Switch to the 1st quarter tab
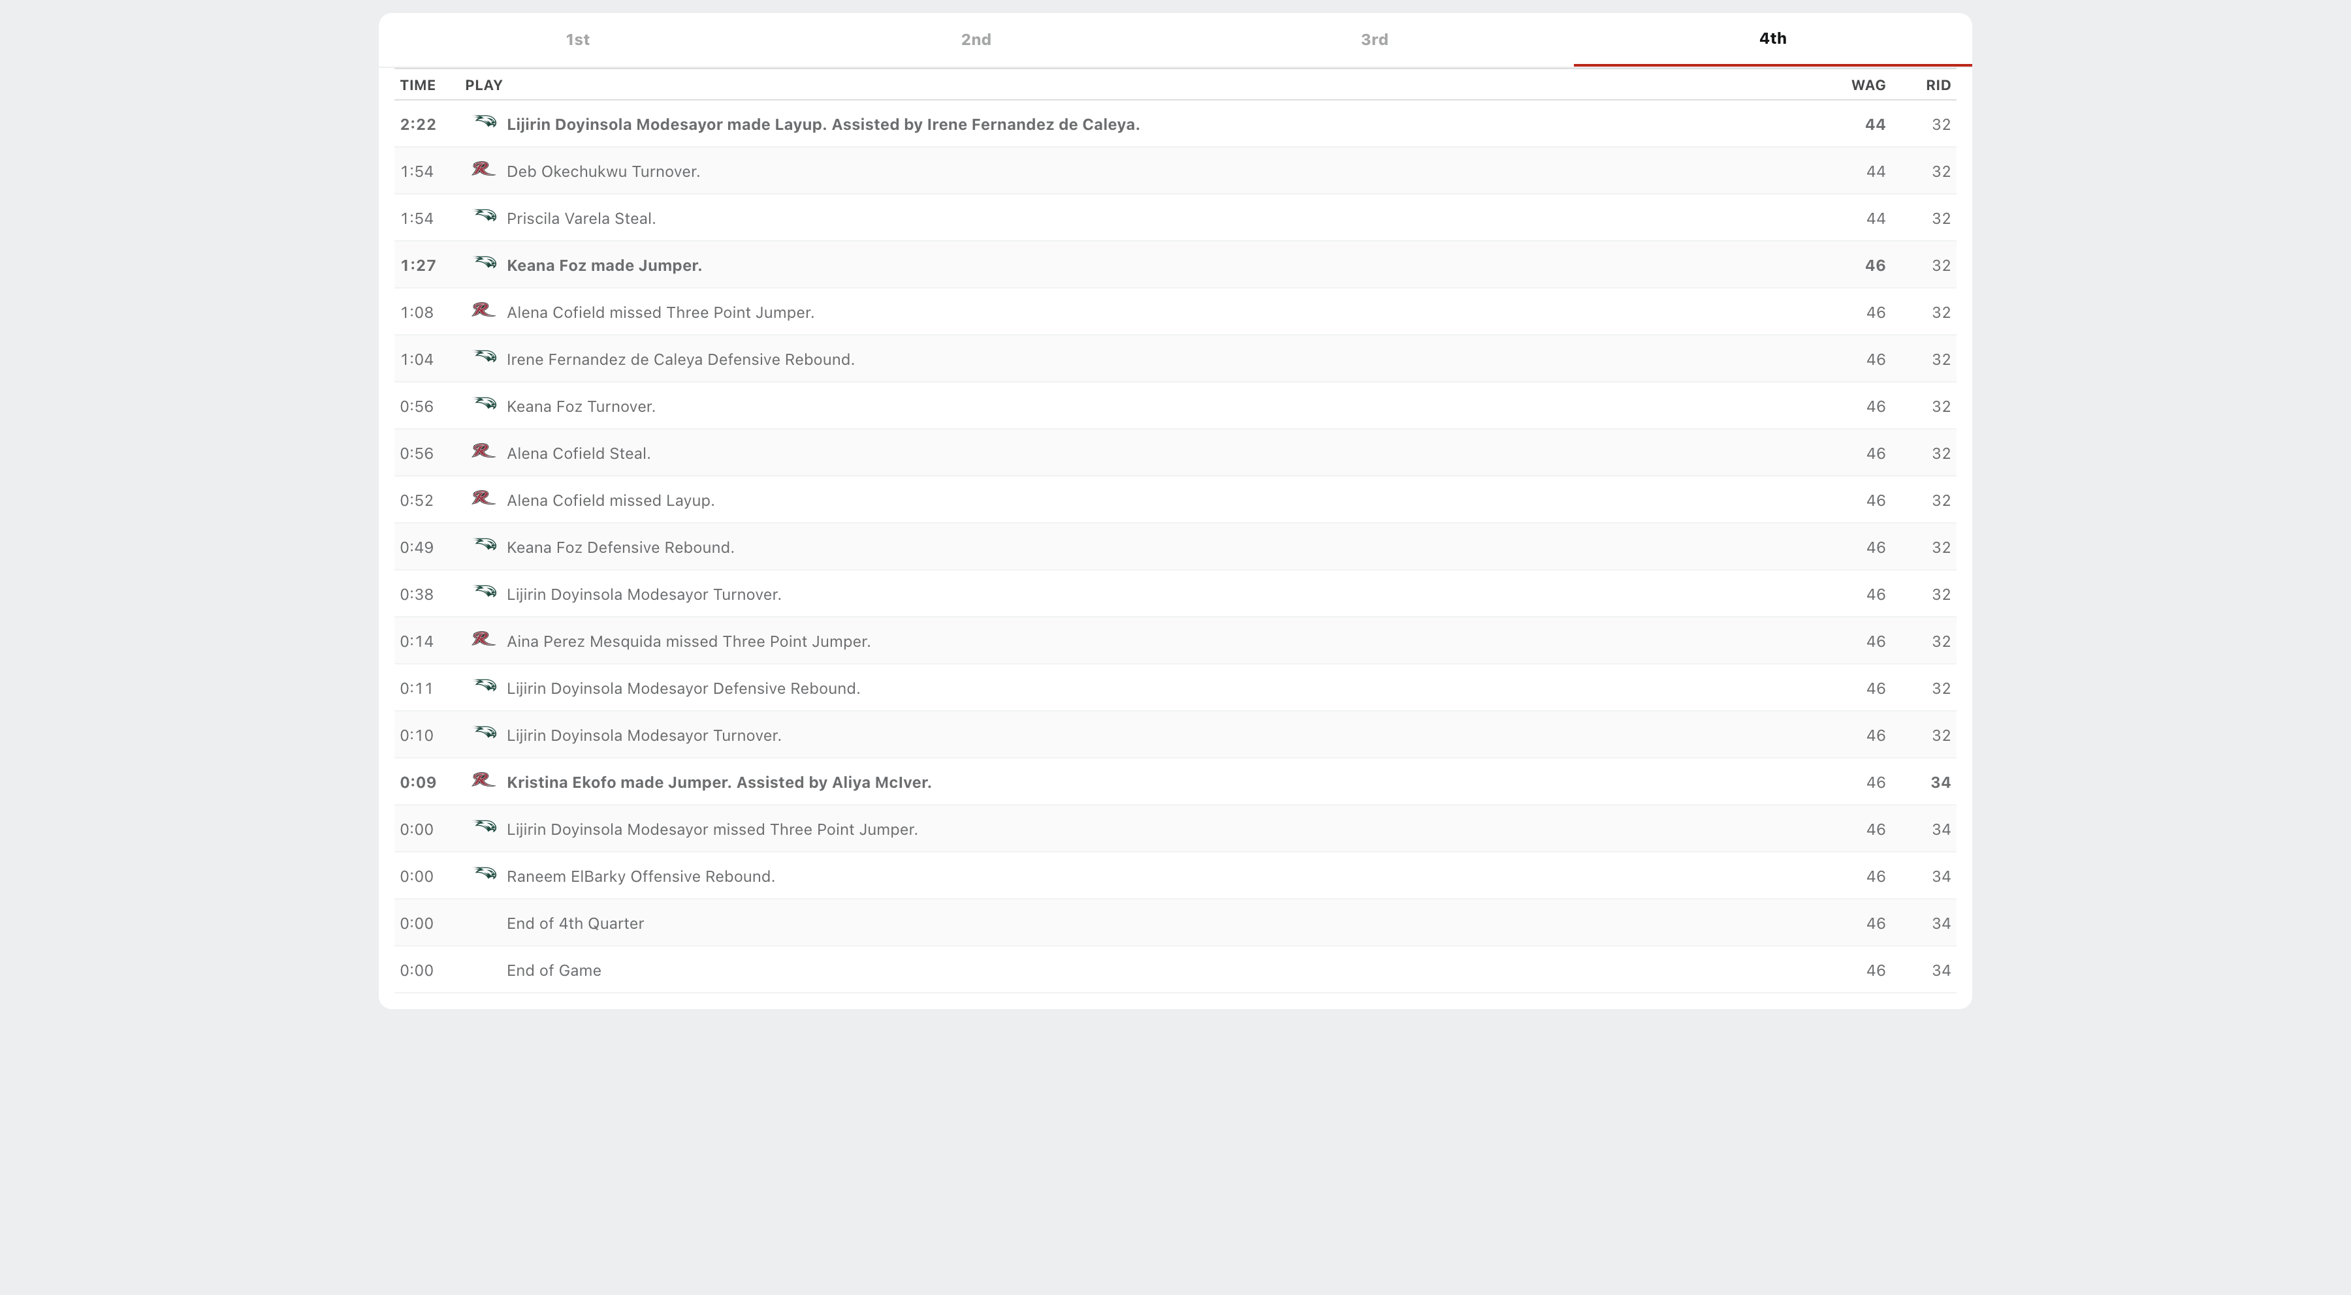This screenshot has height=1295, width=2351. click(577, 39)
